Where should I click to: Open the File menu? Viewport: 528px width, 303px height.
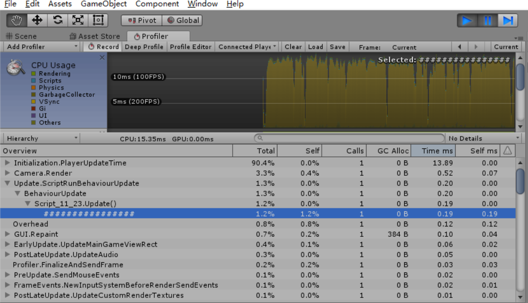10,4
